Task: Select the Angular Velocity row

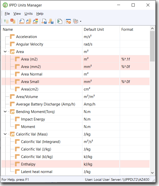Action: (30, 44)
